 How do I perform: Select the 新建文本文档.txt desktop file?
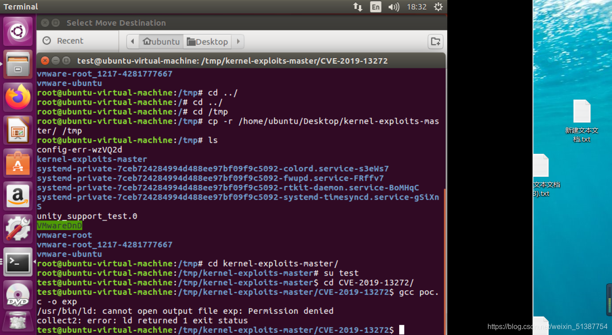(582, 121)
